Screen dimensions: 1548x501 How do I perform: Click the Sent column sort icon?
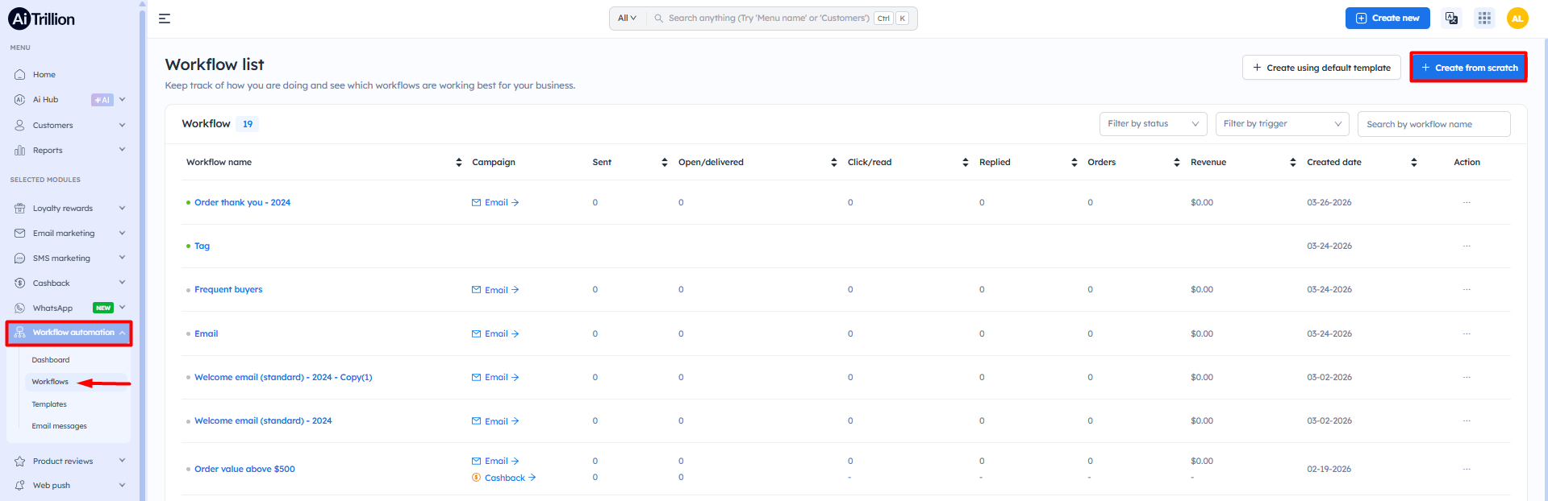click(665, 163)
